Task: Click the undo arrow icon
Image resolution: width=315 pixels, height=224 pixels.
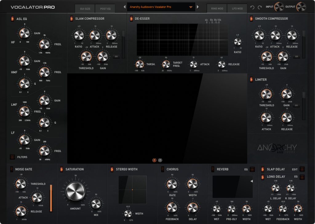Action: tap(252, 7)
